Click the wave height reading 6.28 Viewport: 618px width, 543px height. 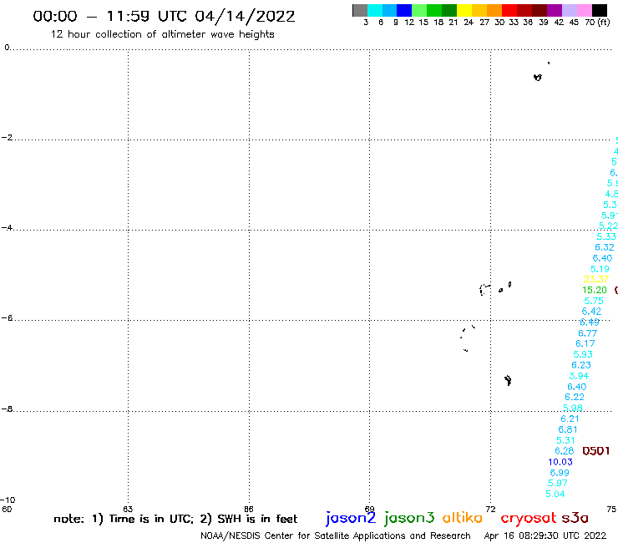click(564, 451)
